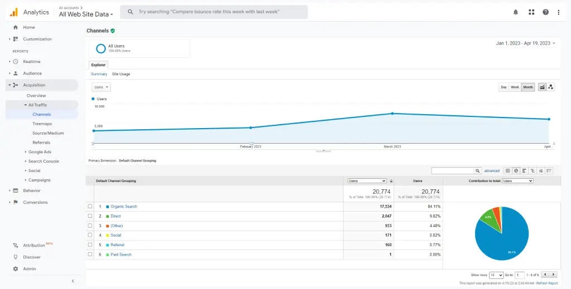Image resolution: width=571 pixels, height=289 pixels.
Task: Open the Google apps grid icon
Action: point(531,12)
